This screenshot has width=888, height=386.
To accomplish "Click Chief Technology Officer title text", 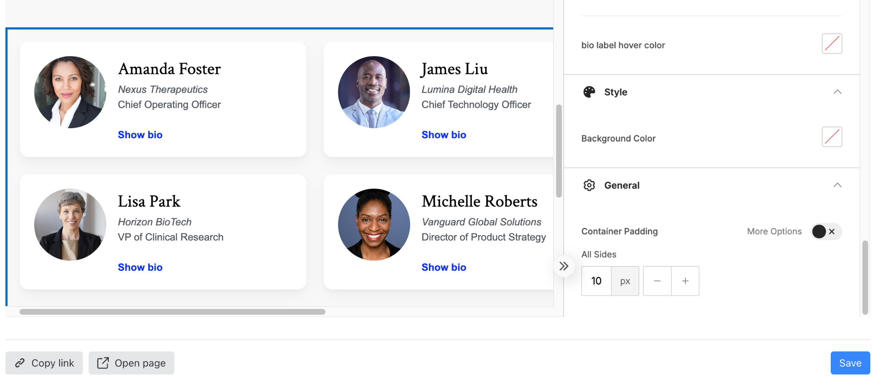I will tap(476, 105).
